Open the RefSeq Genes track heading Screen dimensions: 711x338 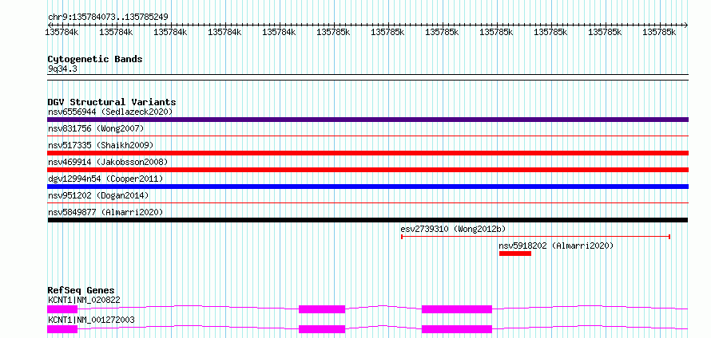tap(81, 290)
